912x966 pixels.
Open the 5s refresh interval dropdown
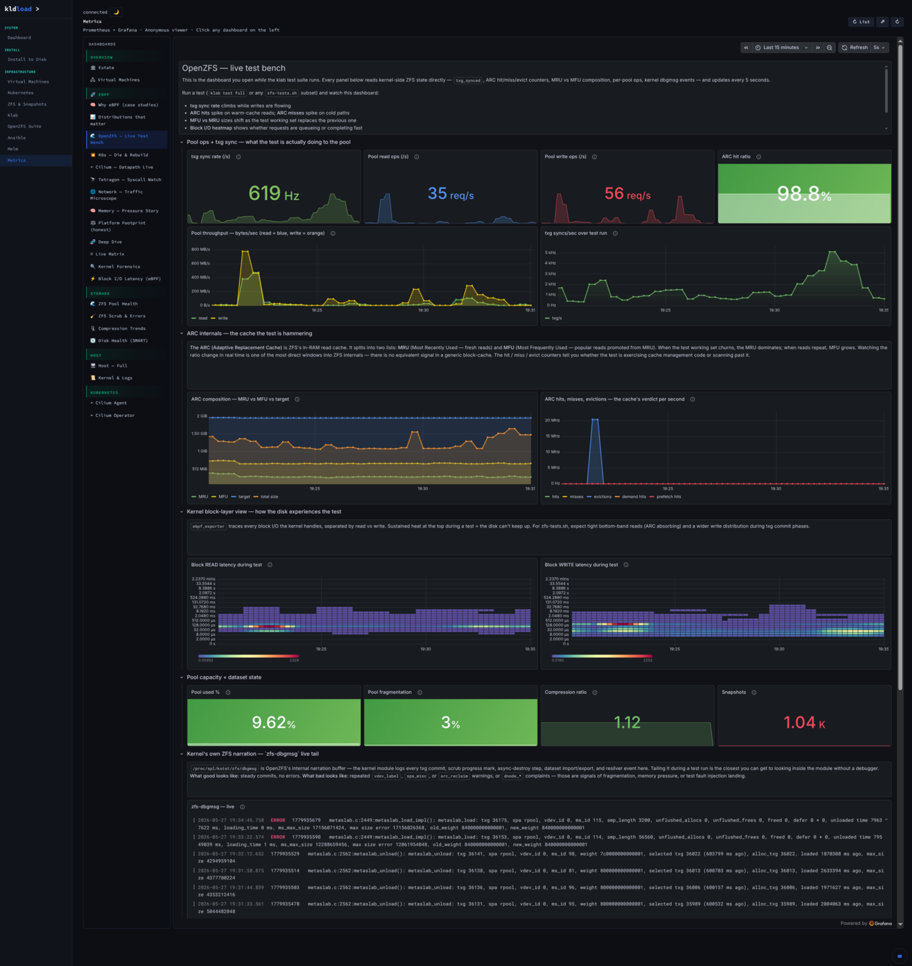[879, 48]
